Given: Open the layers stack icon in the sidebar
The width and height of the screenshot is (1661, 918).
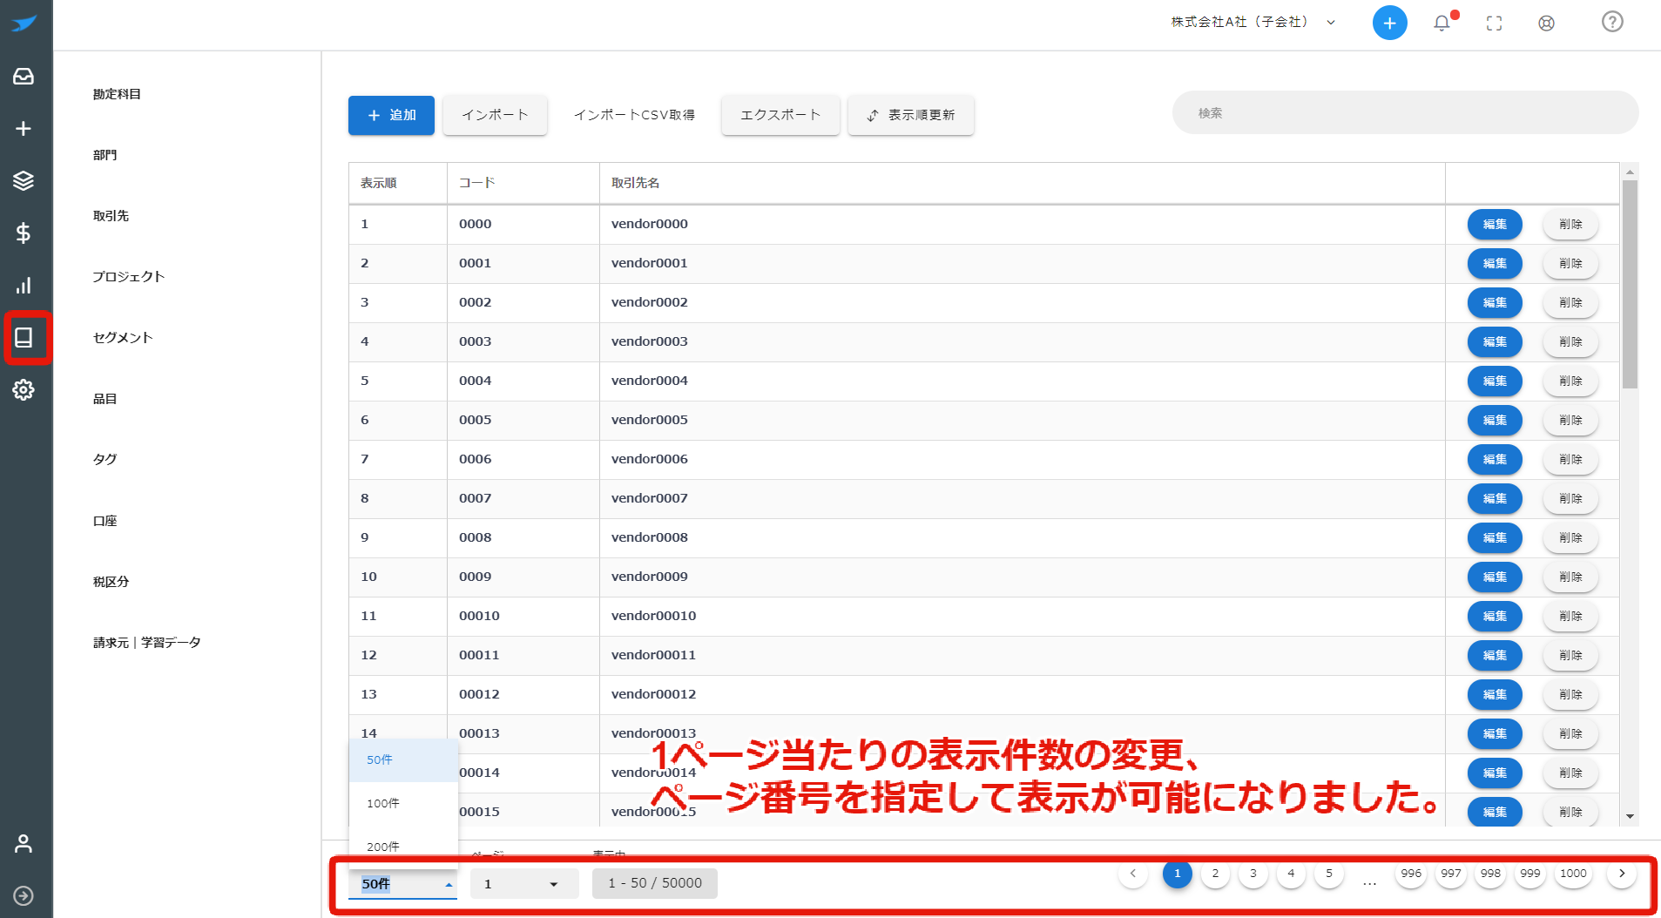Looking at the screenshot, I should tap(24, 181).
